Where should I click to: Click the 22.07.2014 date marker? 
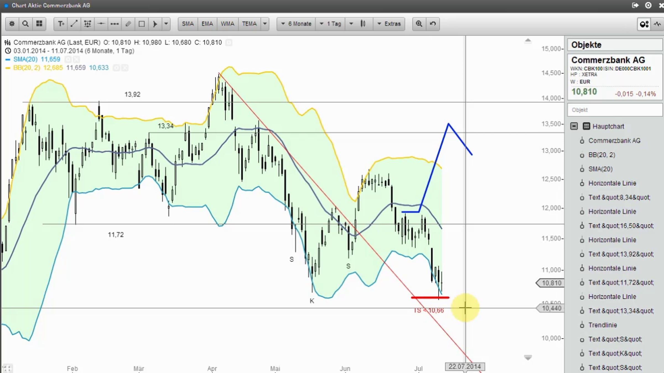465,367
